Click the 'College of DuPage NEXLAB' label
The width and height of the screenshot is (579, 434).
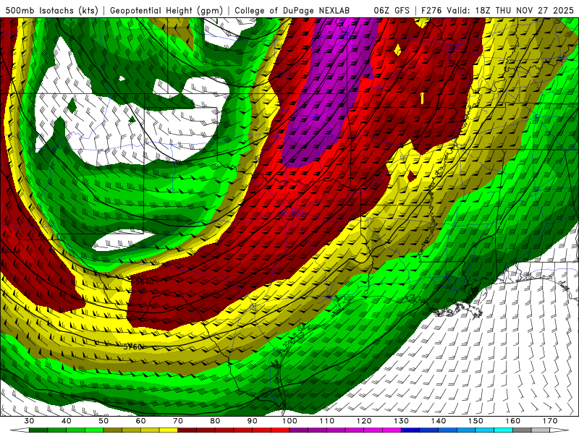(x=292, y=10)
